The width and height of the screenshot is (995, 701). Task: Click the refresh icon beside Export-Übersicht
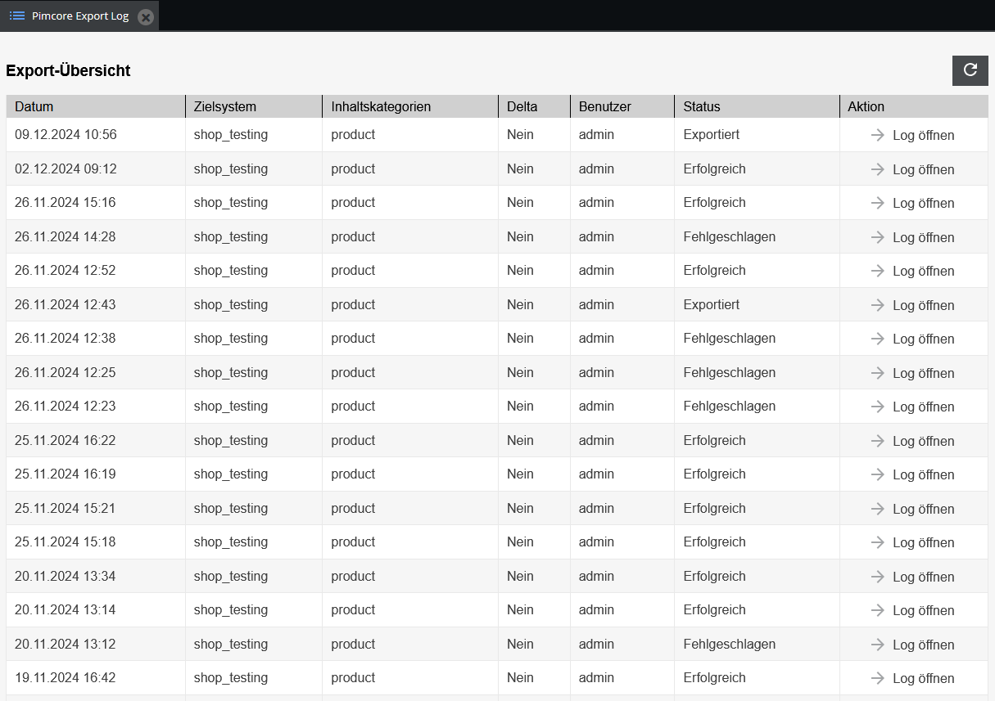click(x=970, y=70)
